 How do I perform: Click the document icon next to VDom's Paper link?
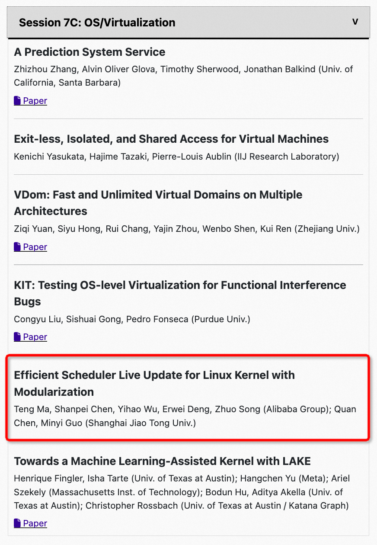pos(16,247)
